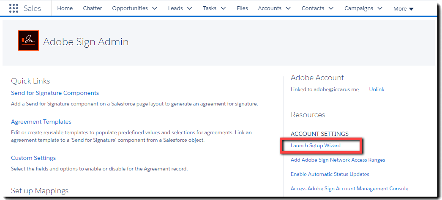This screenshot has height=200, width=442.
Task: Open the Accounts tab
Action: click(x=270, y=8)
